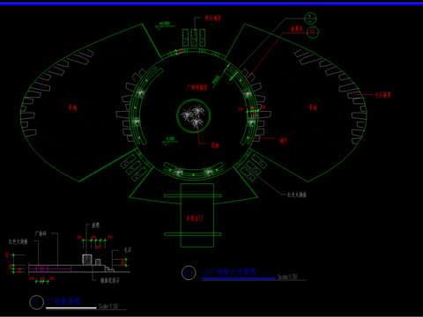The height and width of the screenshot is (317, 423).
Task: Click the white 红色火烧板 label at lower right
Action: pyautogui.click(x=297, y=195)
